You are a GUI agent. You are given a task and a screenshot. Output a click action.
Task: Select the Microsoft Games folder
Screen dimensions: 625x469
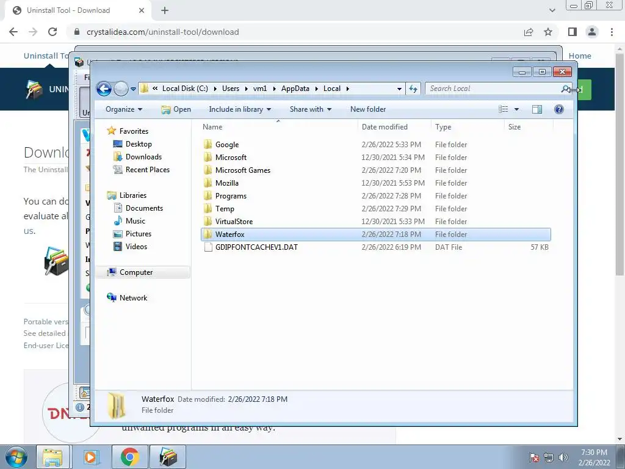(x=243, y=170)
